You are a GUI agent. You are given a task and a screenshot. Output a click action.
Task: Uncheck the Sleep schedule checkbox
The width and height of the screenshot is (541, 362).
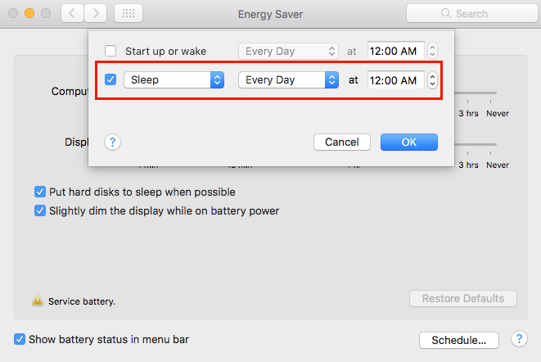[x=111, y=80]
